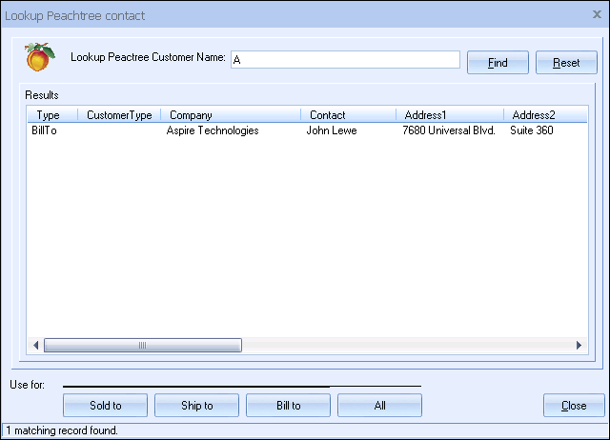Close the dialog with Close button

(x=574, y=405)
